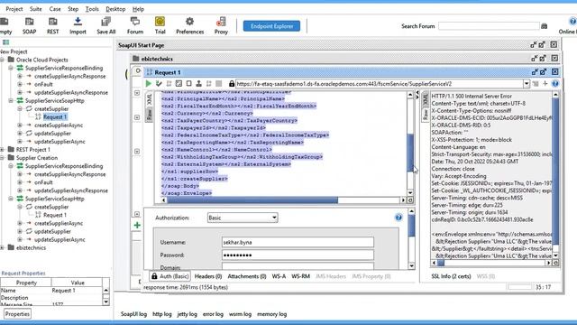Collapse the Oracle Cloud Projects folder

pos(2,60)
